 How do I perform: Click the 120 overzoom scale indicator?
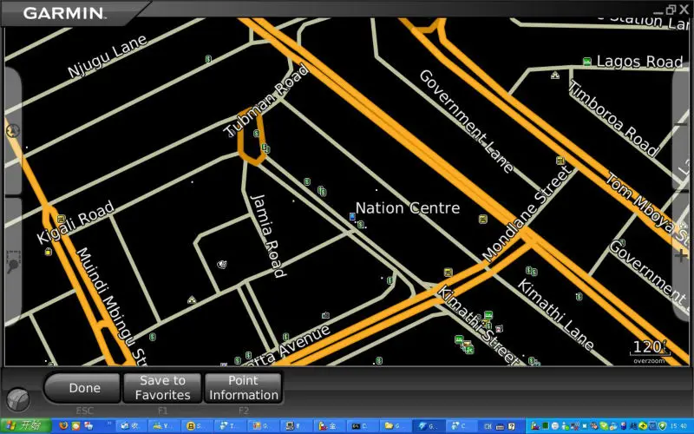[650, 351]
